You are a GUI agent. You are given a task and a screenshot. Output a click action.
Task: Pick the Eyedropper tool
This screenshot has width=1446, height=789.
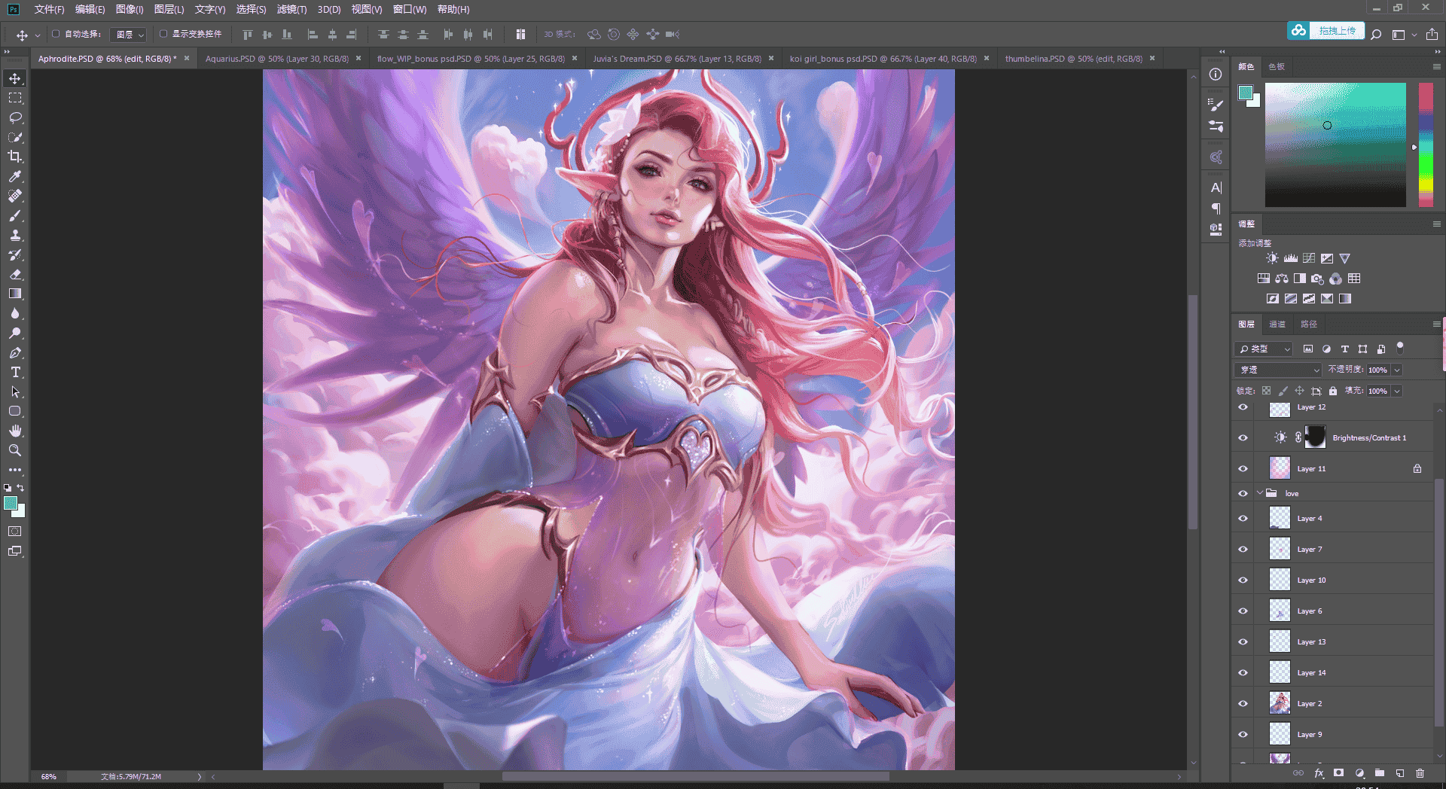pyautogui.click(x=15, y=176)
